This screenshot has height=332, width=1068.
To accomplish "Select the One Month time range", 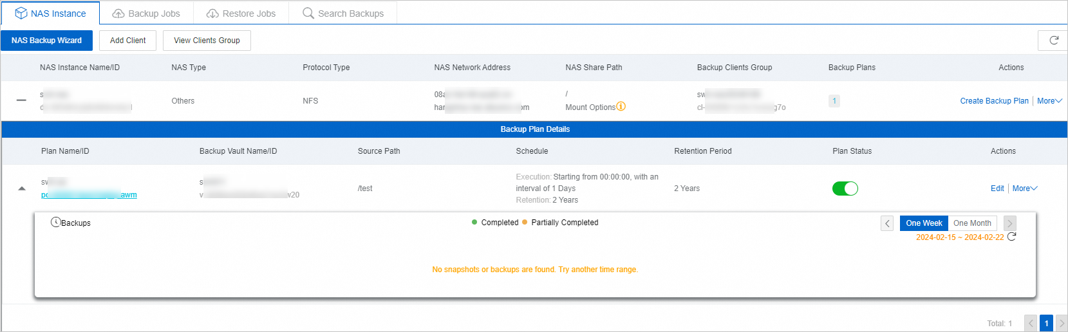I will click(x=972, y=223).
